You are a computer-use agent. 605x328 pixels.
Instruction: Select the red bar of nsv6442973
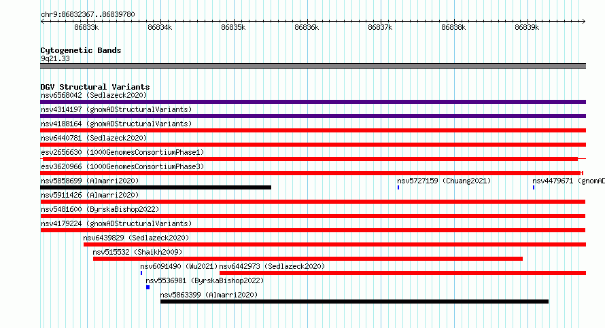click(x=403, y=273)
